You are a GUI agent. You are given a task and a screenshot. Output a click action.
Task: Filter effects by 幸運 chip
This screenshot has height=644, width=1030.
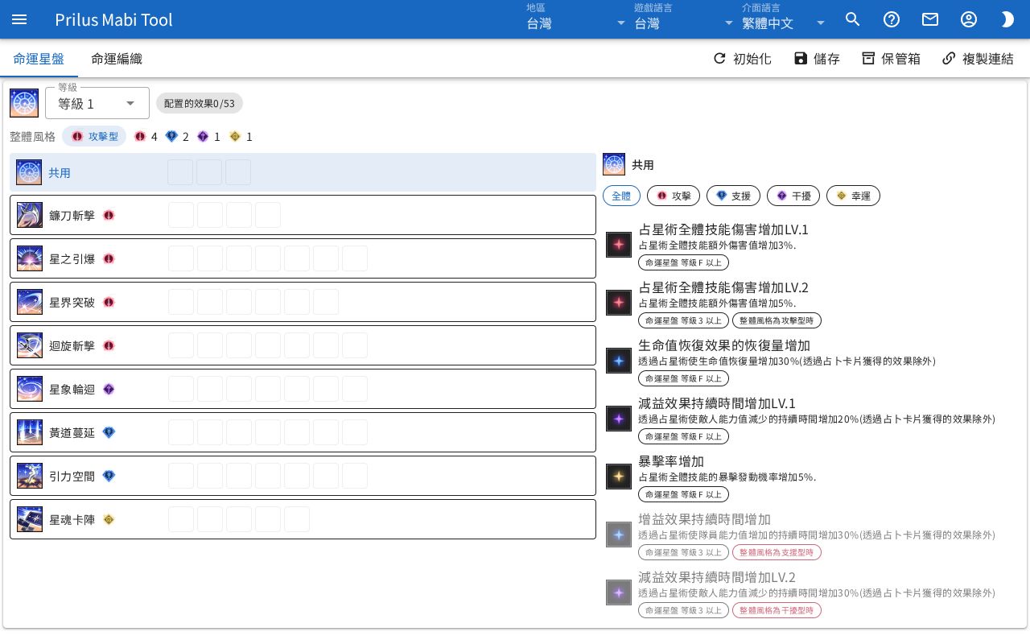point(853,196)
